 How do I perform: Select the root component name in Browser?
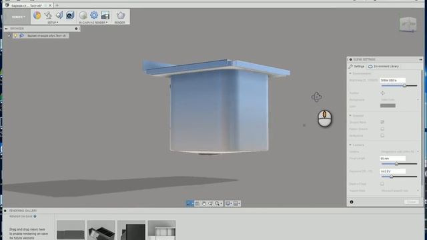47,35
